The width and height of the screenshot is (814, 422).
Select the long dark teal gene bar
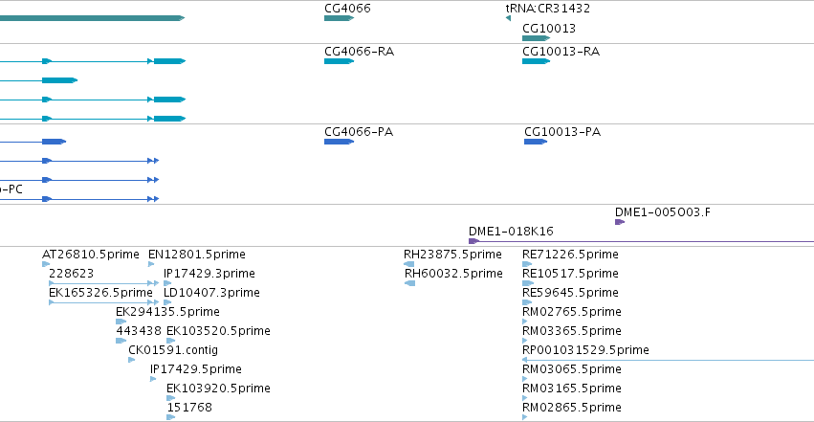[91, 18]
